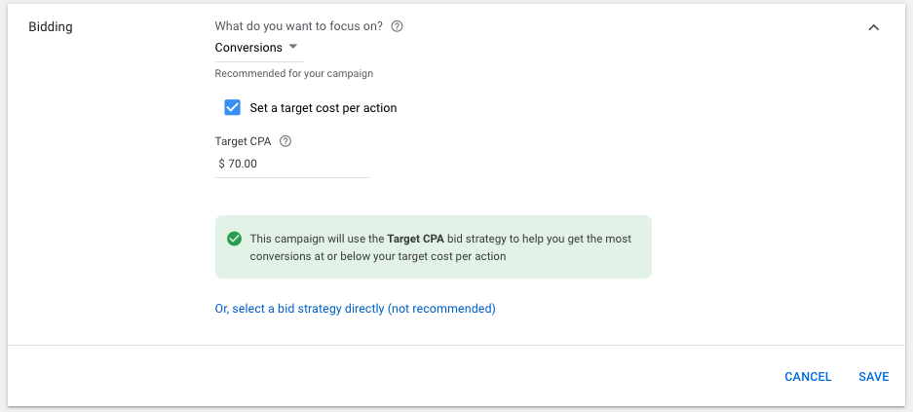Click the 'Set a target cost per action' label
The width and height of the screenshot is (913, 412).
pos(323,108)
